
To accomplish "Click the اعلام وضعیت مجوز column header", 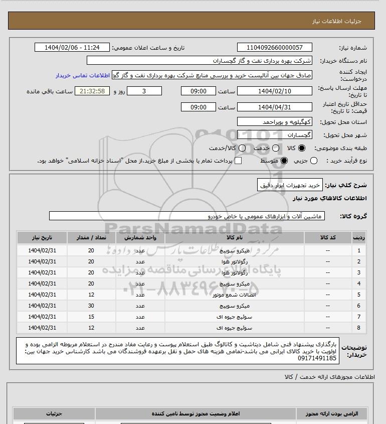I will click(x=196, y=414).
